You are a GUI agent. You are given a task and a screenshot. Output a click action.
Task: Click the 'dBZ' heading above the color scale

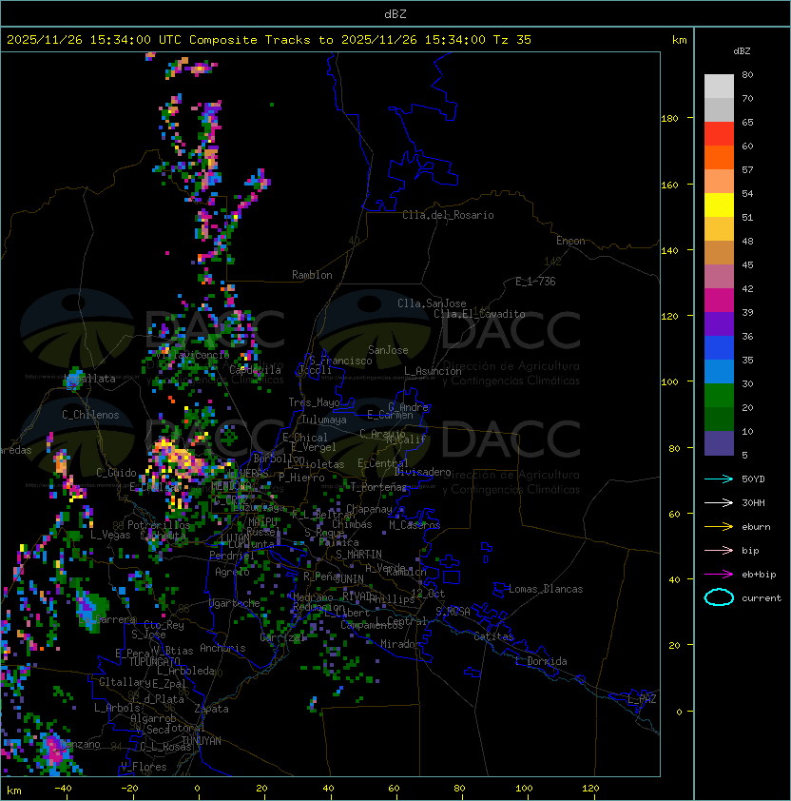point(742,51)
